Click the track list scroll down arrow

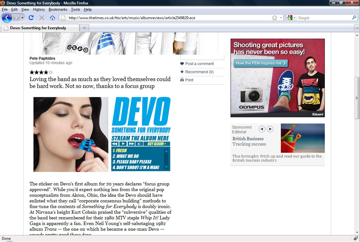tap(166, 167)
